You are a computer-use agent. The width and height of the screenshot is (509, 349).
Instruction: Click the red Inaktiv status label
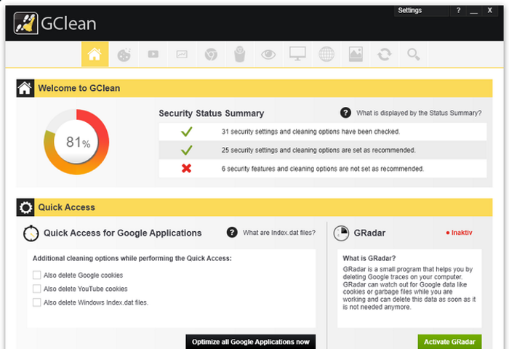point(459,233)
